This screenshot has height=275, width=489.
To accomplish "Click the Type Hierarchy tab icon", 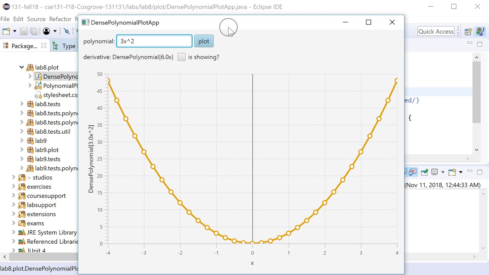I will [x=55, y=46].
